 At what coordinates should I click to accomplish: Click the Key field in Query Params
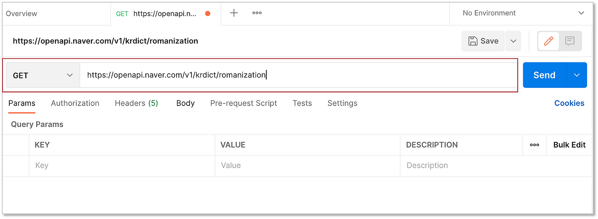pos(121,165)
